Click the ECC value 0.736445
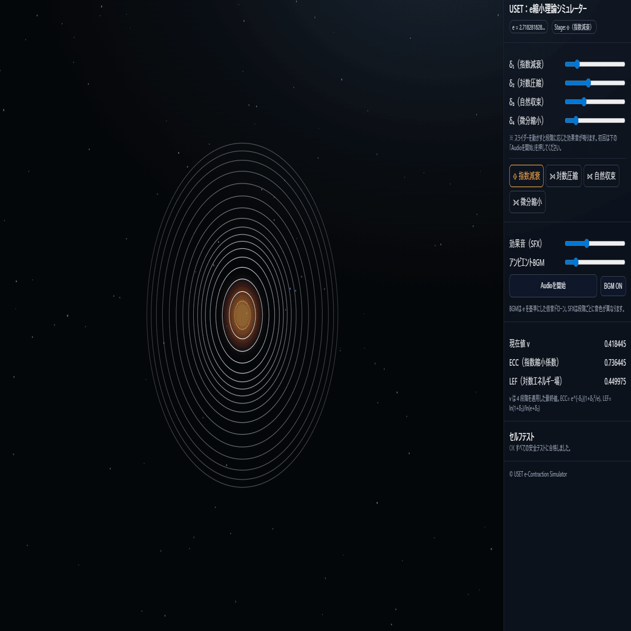Screen dimensions: 631x631 tap(615, 363)
